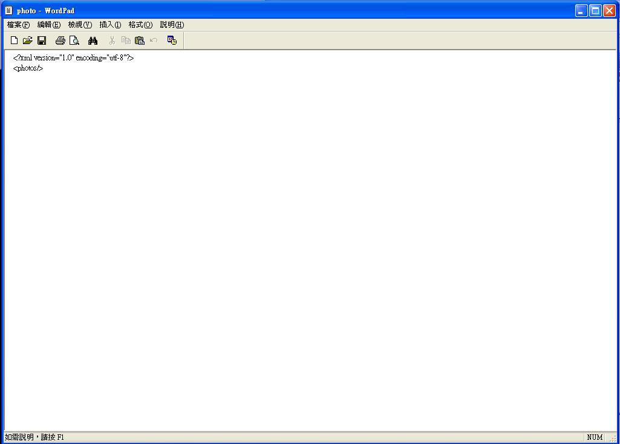Open the 編輯(E) menu

pos(48,25)
